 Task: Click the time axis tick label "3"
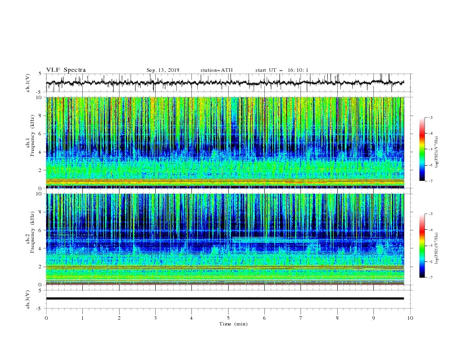pos(155,318)
